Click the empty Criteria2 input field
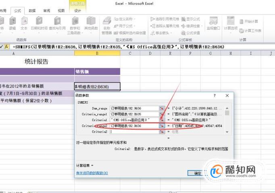 pyautogui.click(x=134, y=132)
